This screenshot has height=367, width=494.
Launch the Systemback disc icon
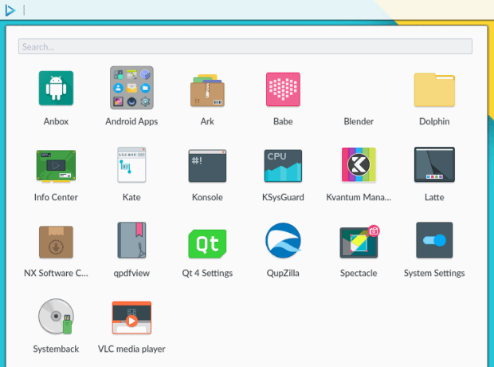pyautogui.click(x=56, y=316)
